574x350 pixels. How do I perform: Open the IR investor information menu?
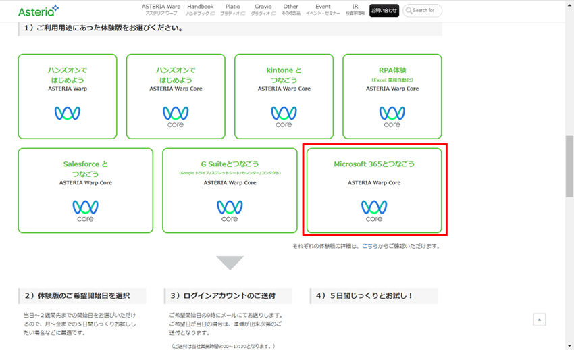(355, 9)
